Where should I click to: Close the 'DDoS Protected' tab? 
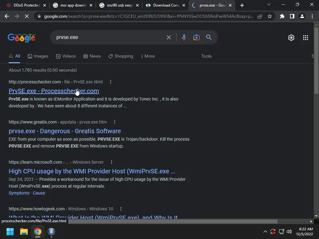click(x=45, y=6)
